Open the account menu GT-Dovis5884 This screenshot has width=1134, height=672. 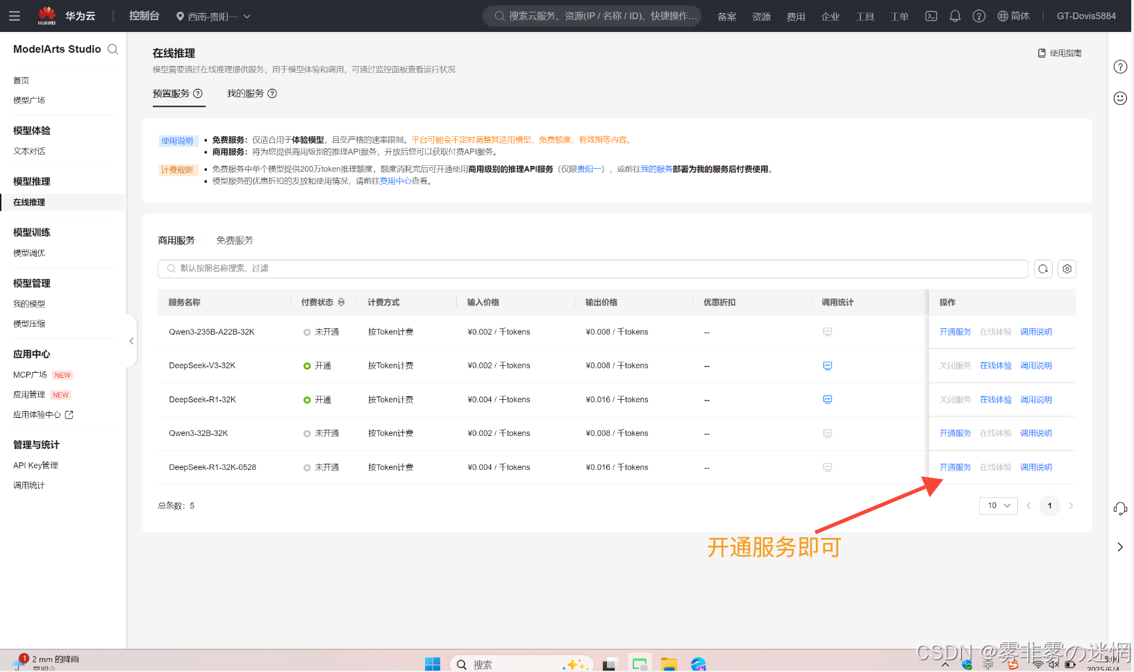point(1086,16)
